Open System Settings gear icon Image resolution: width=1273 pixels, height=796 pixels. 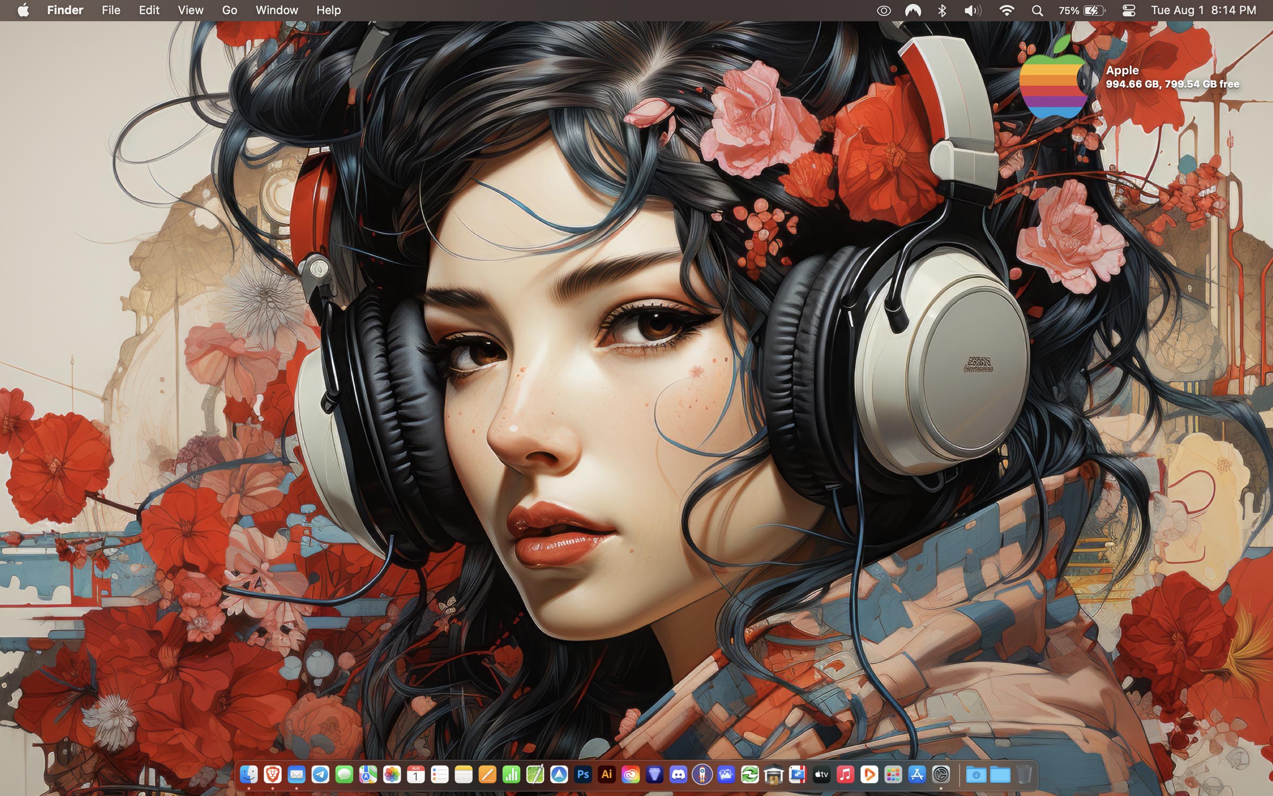[x=941, y=774]
